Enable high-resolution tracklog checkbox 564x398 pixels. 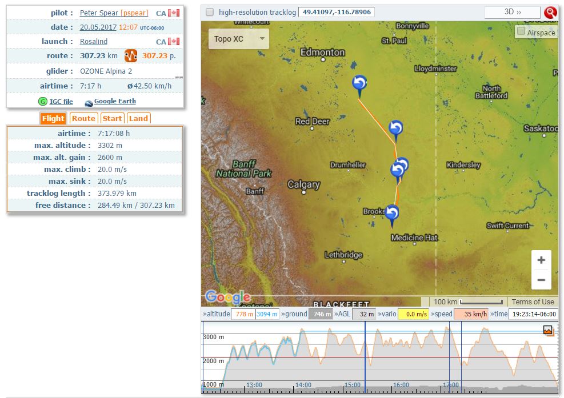[209, 12]
